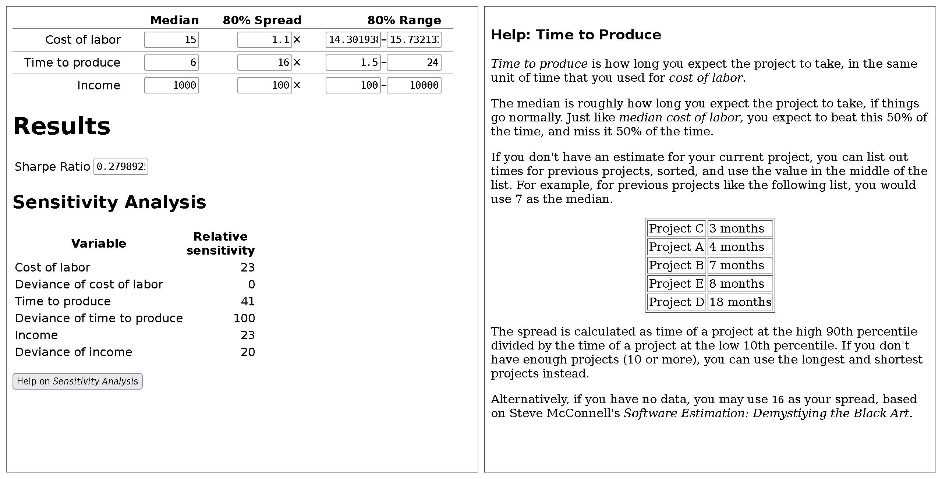Viewport: 942px width, 479px height.
Task: Select the Project B cell in help table
Action: click(x=676, y=265)
